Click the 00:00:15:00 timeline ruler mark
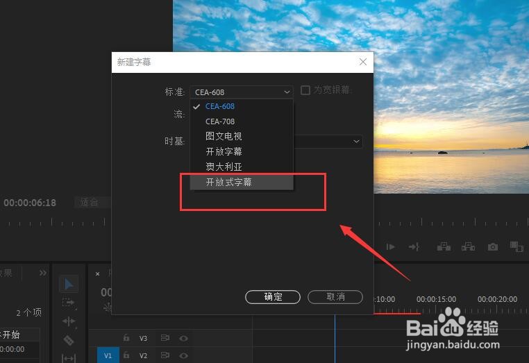 [x=436, y=299]
